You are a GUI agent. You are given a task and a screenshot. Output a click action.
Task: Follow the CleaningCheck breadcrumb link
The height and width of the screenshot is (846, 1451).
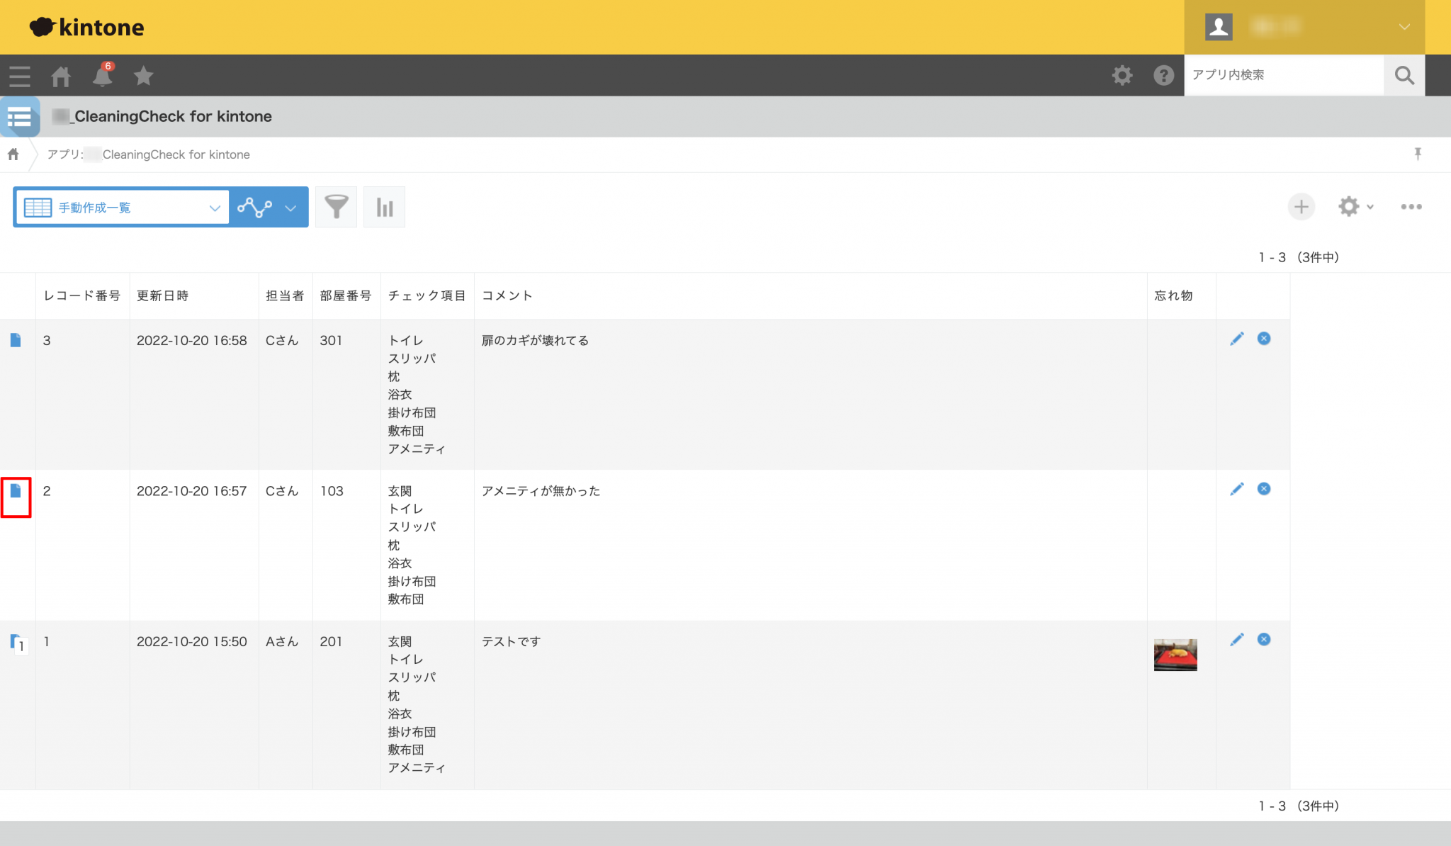click(176, 154)
